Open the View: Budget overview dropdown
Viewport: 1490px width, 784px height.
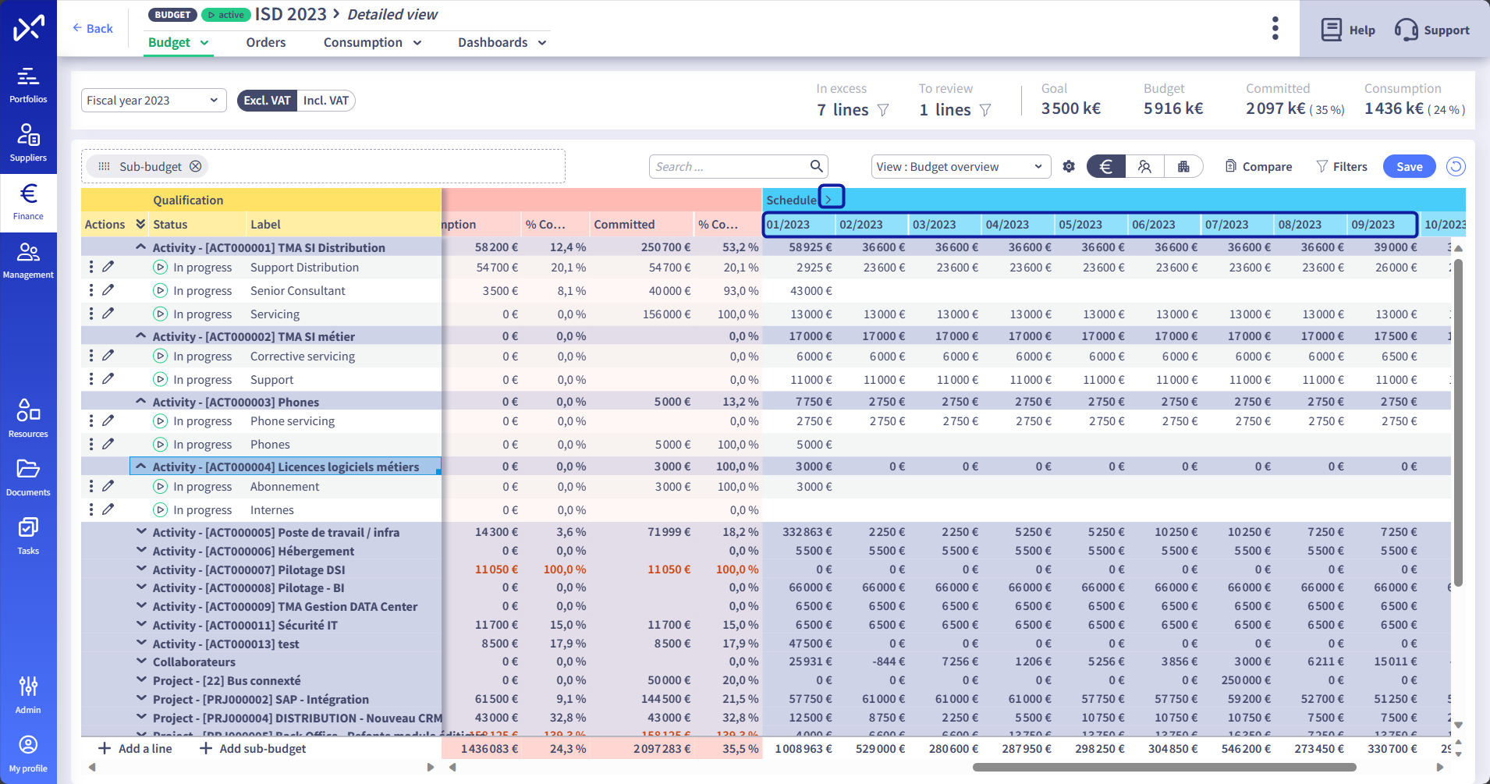tap(961, 166)
